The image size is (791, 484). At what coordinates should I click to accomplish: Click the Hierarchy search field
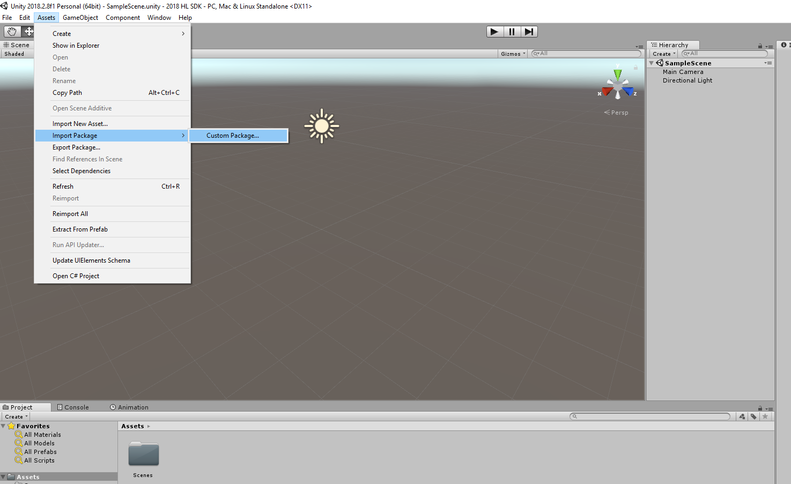tap(725, 54)
